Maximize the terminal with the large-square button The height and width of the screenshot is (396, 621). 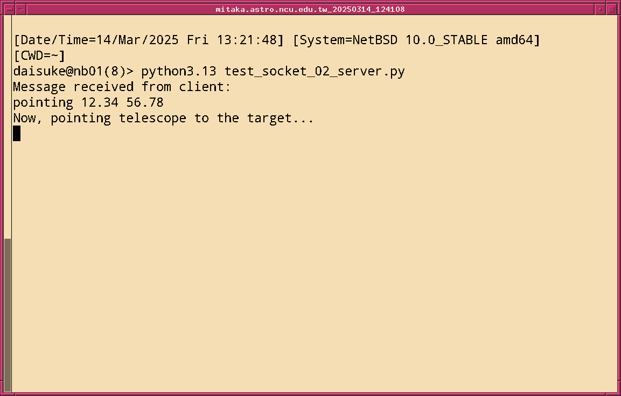click(x=611, y=9)
